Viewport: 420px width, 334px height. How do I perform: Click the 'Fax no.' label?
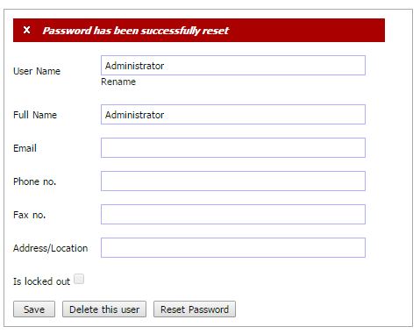coord(29,215)
